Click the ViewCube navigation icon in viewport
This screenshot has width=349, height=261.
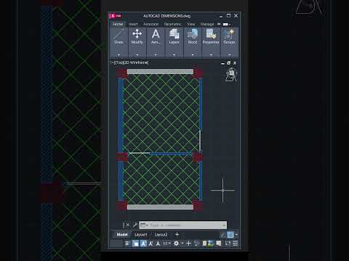231,75
